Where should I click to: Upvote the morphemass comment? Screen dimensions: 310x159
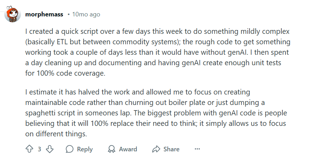[29, 149]
